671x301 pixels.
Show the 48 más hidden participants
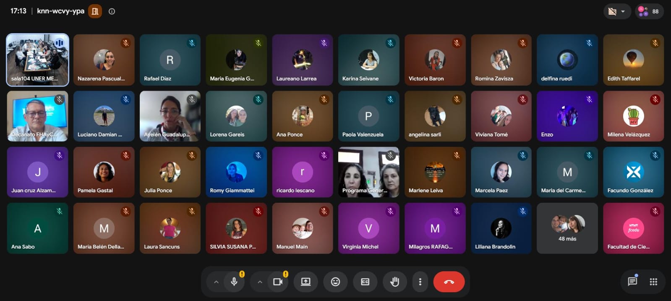pos(567,228)
